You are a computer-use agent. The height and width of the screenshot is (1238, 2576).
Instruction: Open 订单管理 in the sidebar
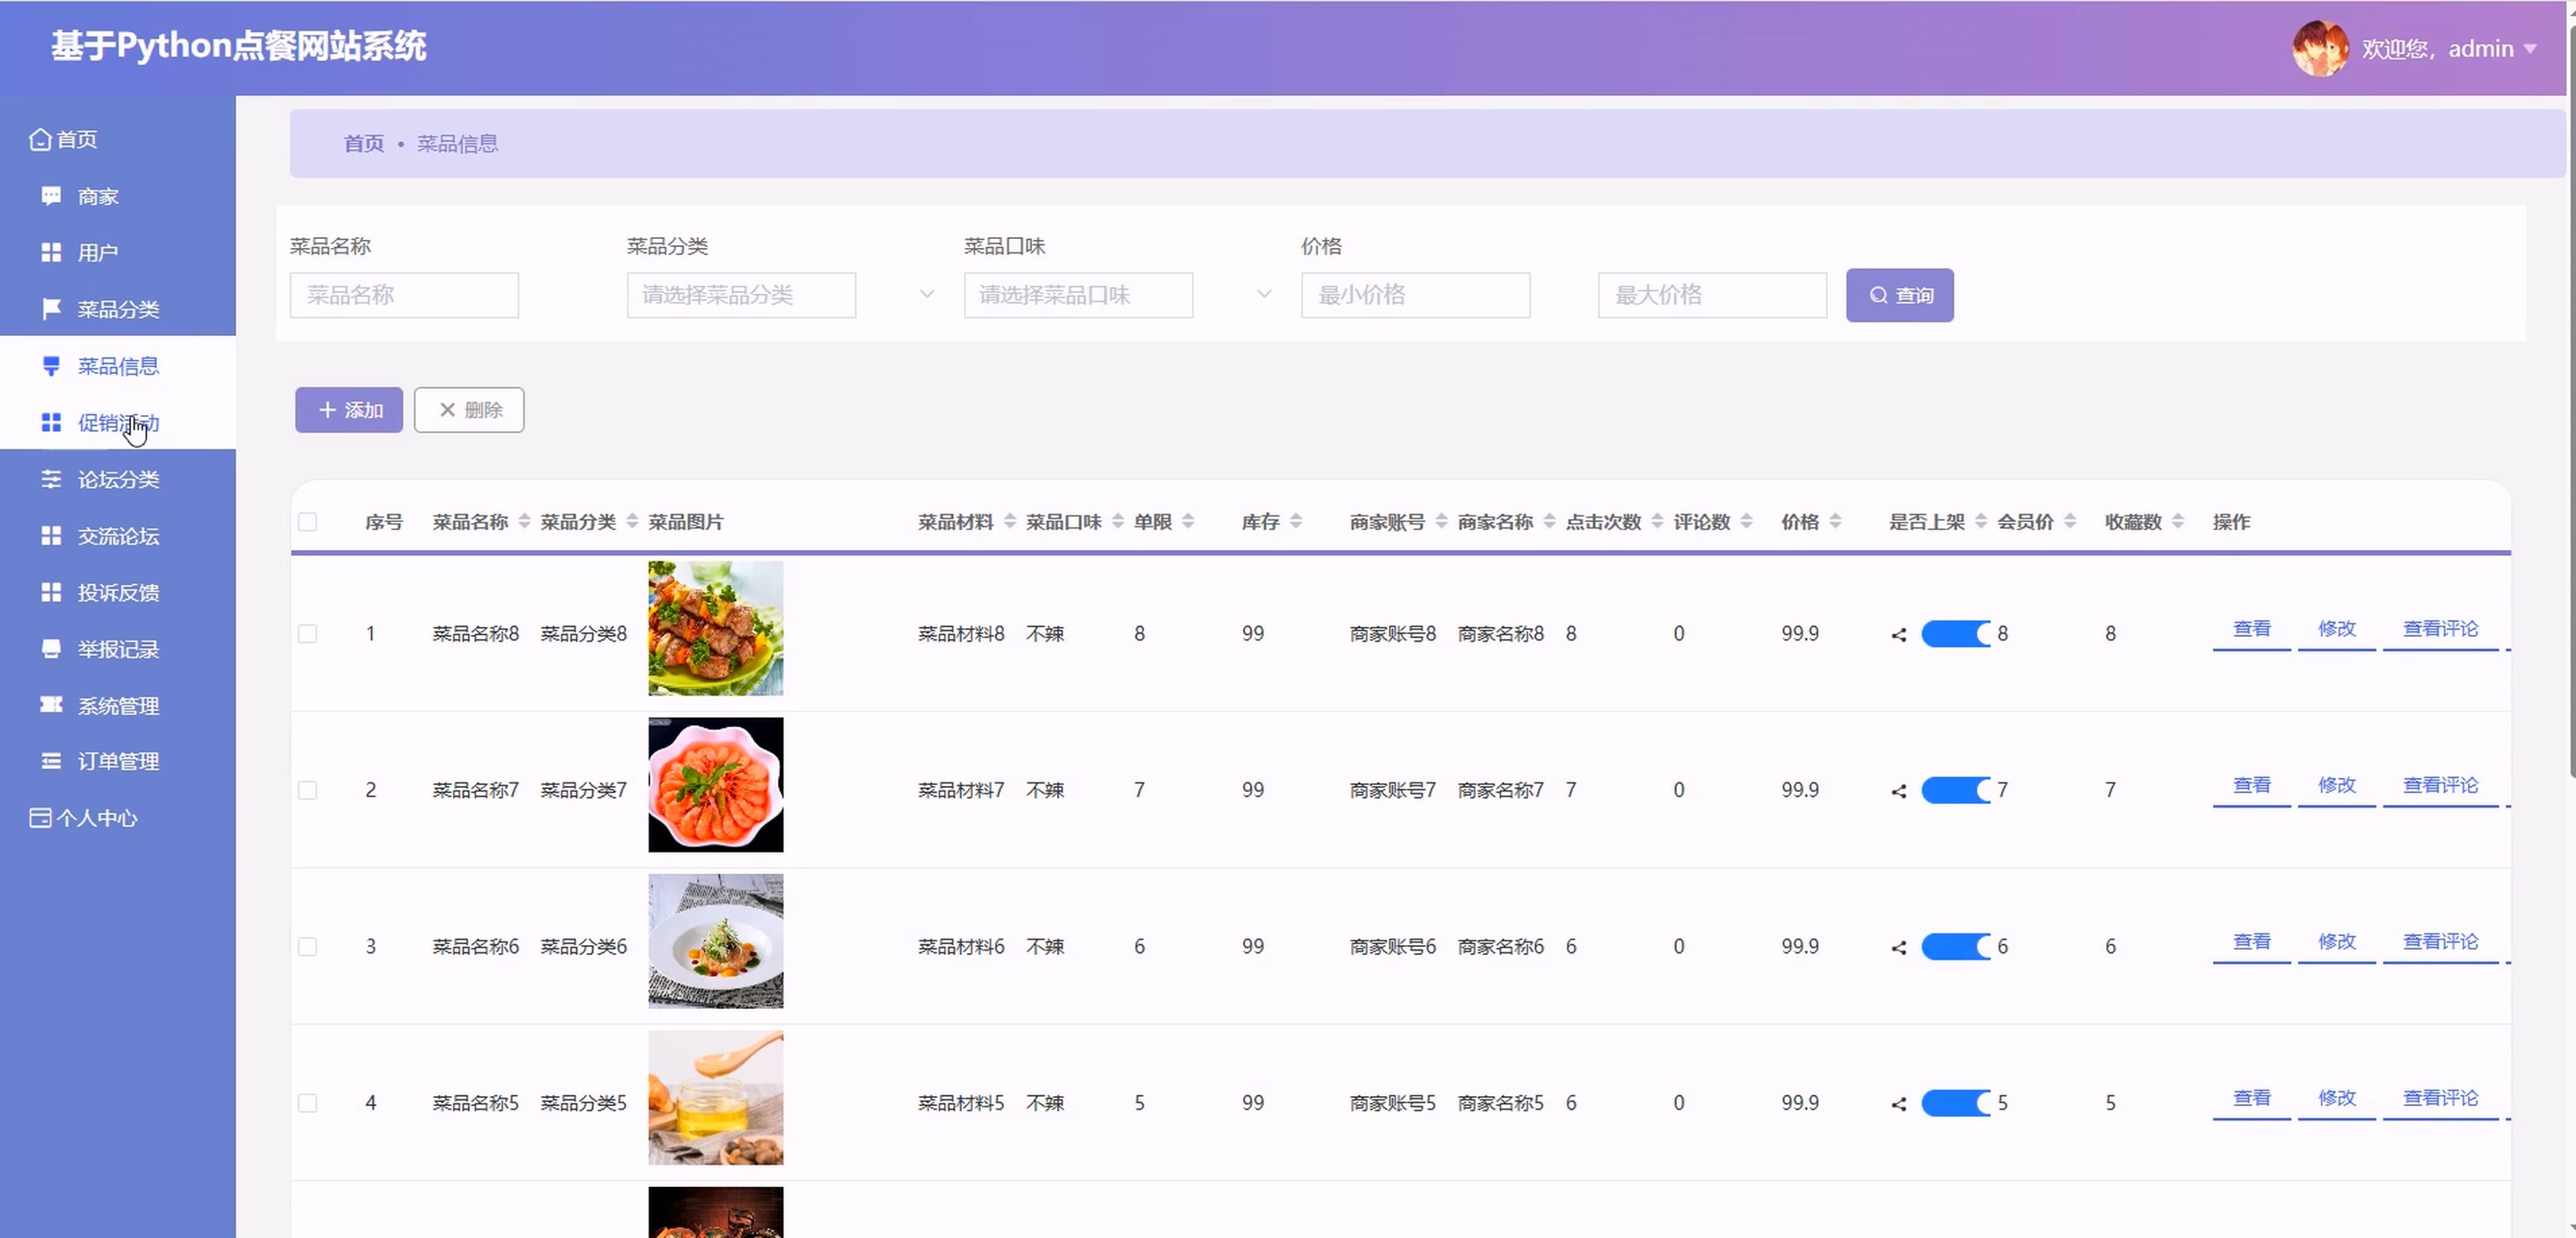[x=118, y=761]
